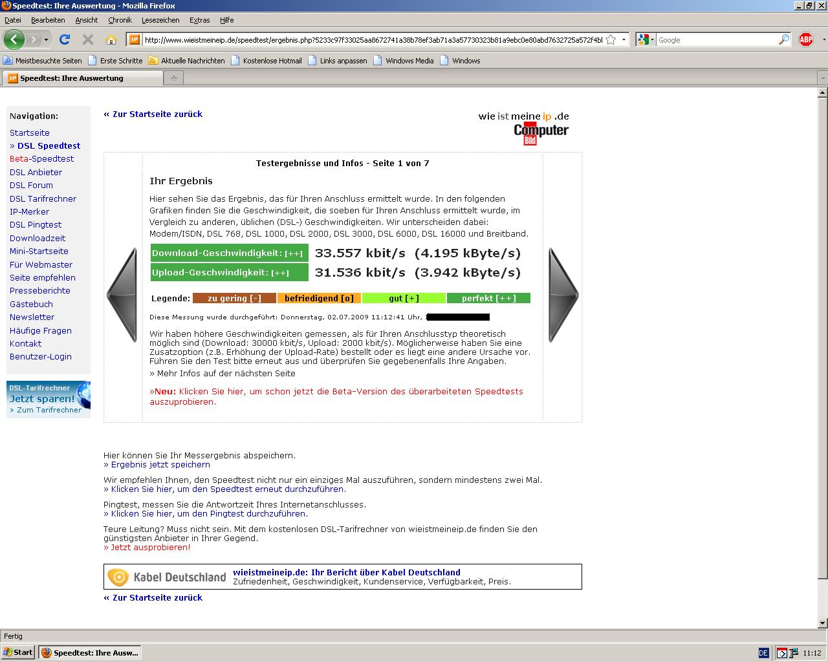Click the green perfekt legend swatch
The width and height of the screenshot is (828, 662).
coord(488,298)
